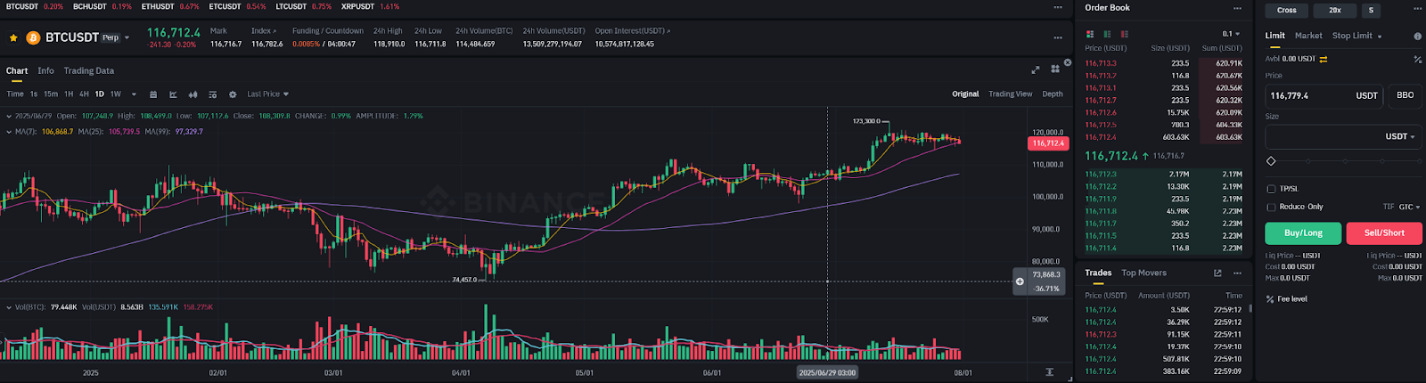Click the Buy/Long button
The image size is (1426, 383).
(x=1303, y=233)
